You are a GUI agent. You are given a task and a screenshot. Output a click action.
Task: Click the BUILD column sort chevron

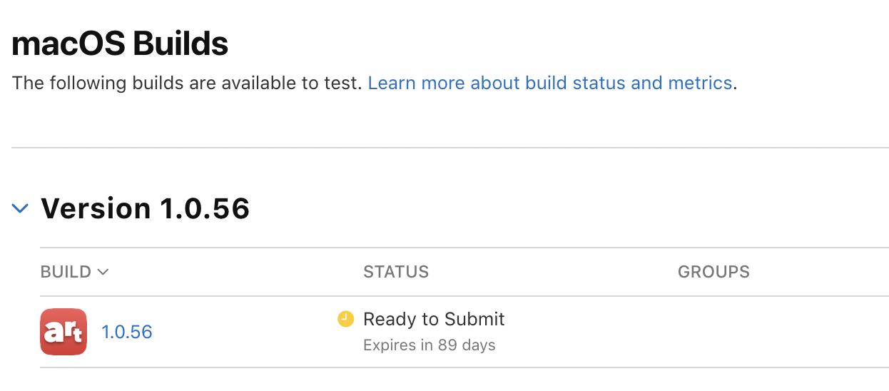(x=103, y=272)
